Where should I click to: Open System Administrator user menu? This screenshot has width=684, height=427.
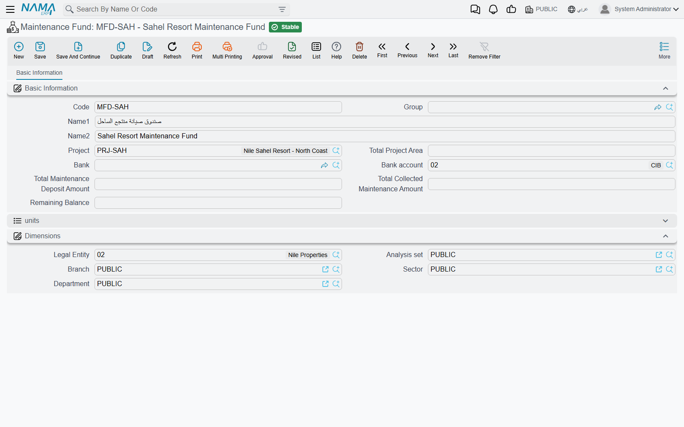(x=639, y=9)
